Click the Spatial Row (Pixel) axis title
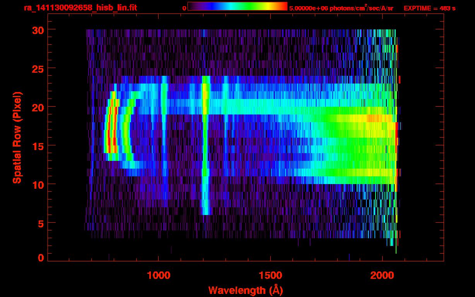 coord(17,138)
